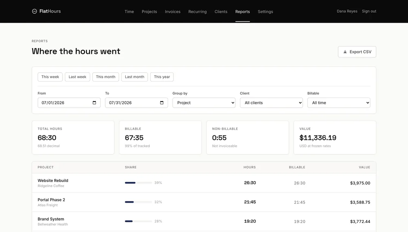The height and width of the screenshot is (232, 408).
Task: Open the Settings tab
Action: [266, 11]
